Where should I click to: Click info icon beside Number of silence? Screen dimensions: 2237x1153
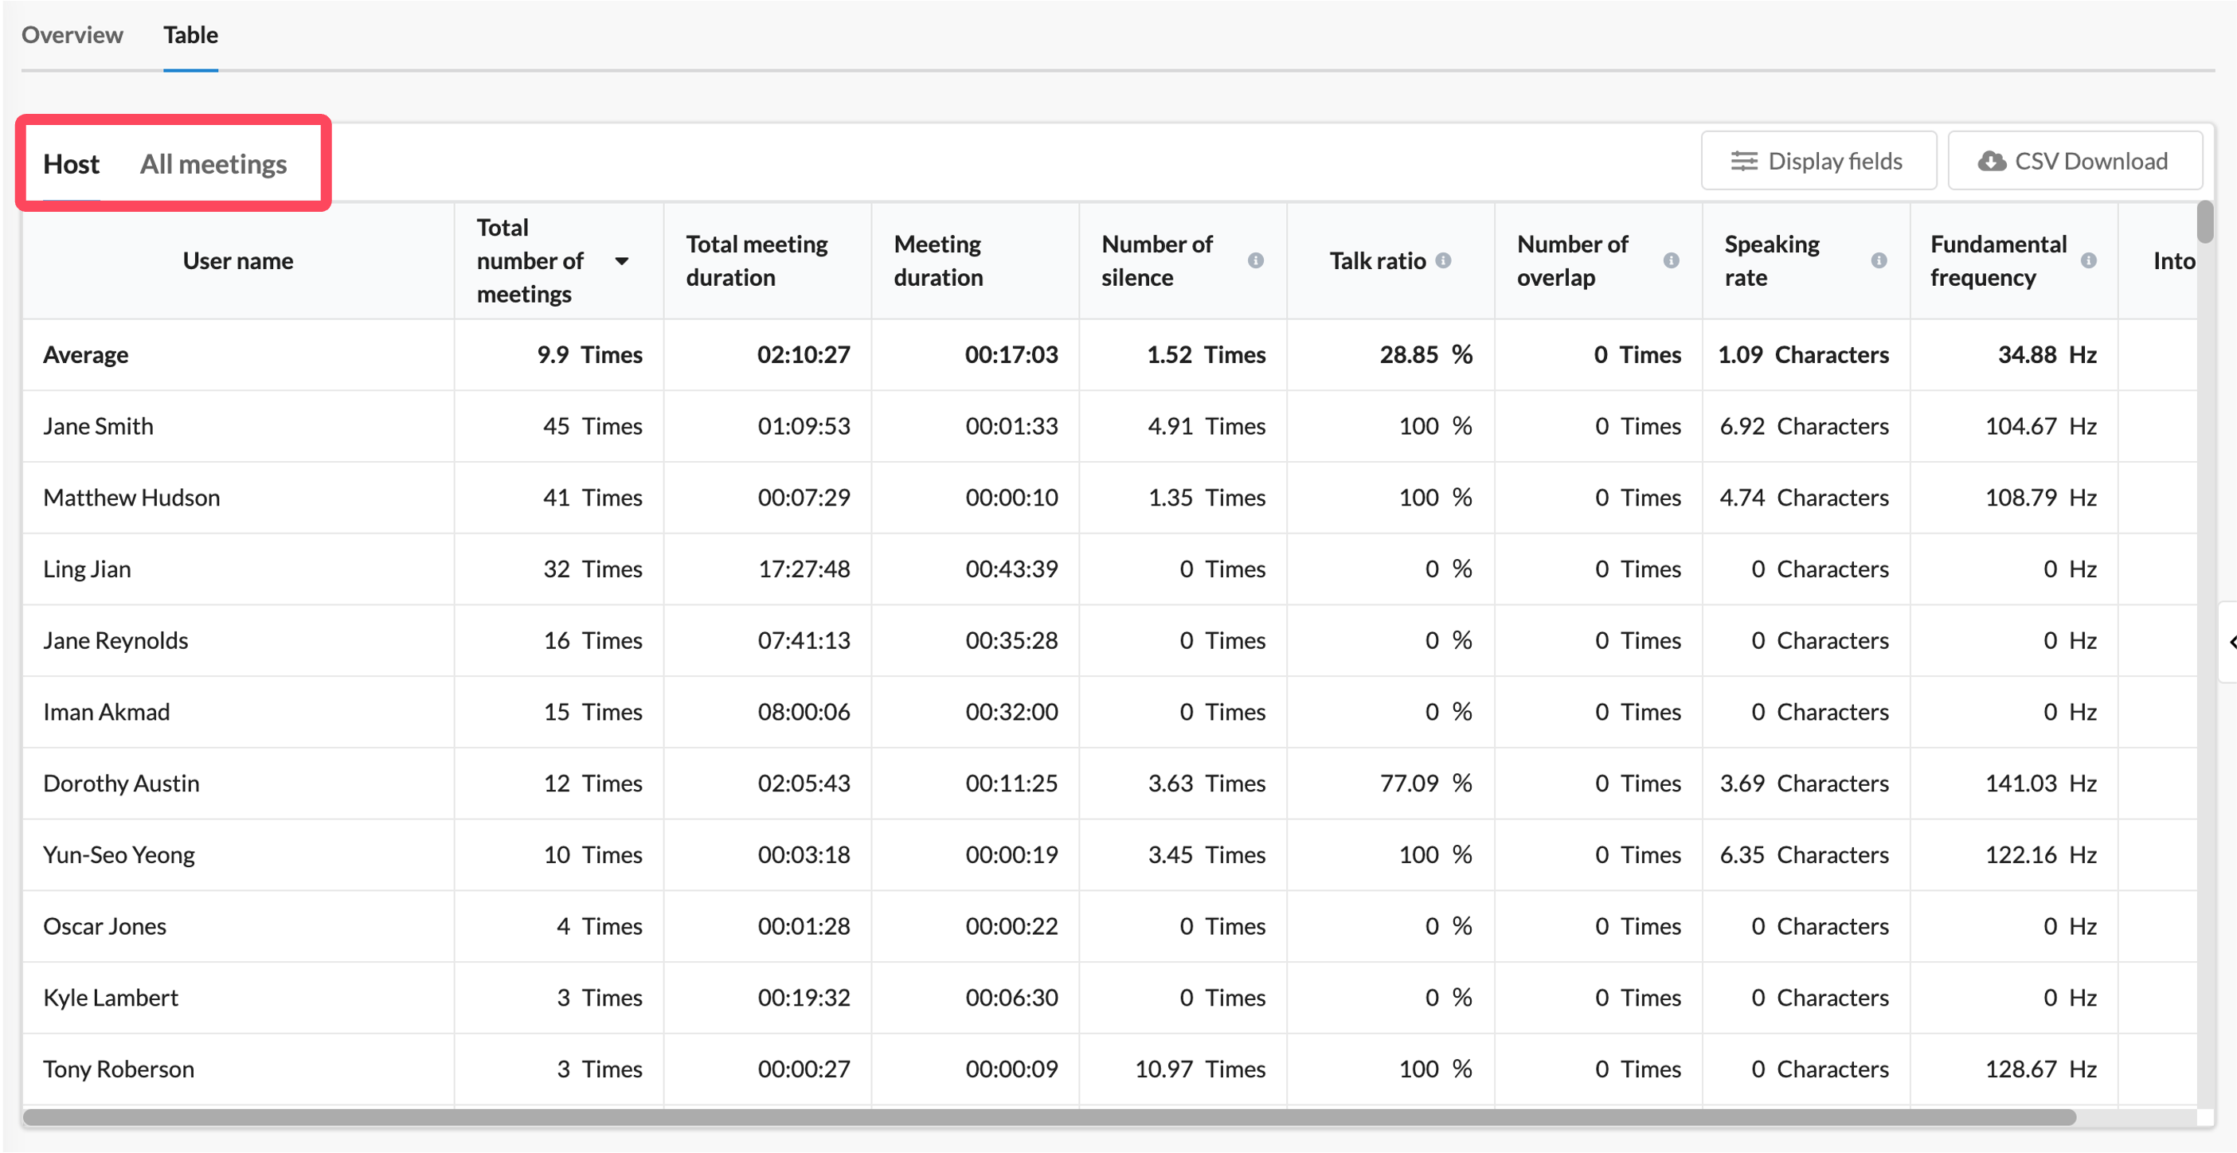pyautogui.click(x=1255, y=260)
